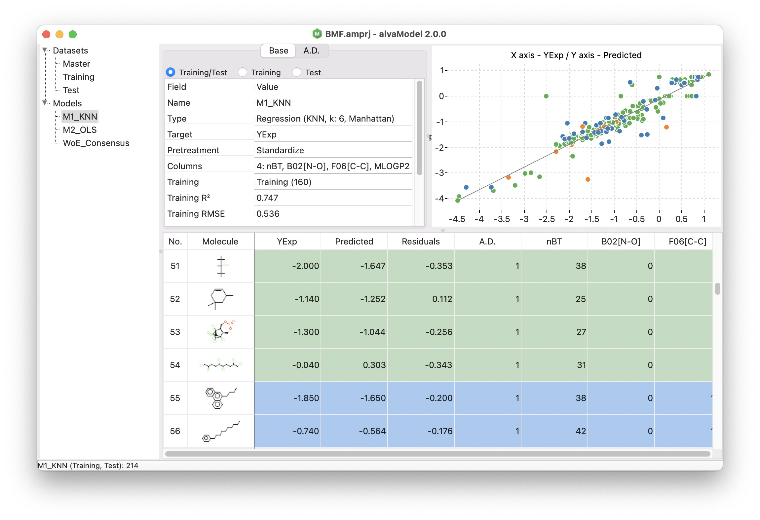
Task: Click the molecule thumbnail in row 54
Action: tap(220, 365)
